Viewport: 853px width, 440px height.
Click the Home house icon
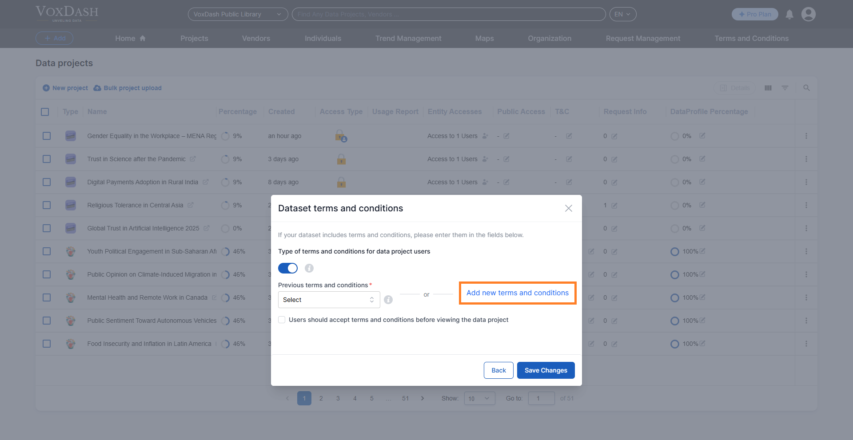(143, 38)
